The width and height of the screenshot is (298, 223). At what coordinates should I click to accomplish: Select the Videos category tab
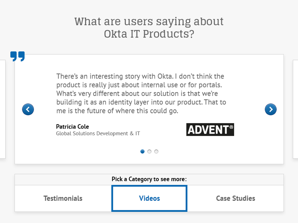149,198
